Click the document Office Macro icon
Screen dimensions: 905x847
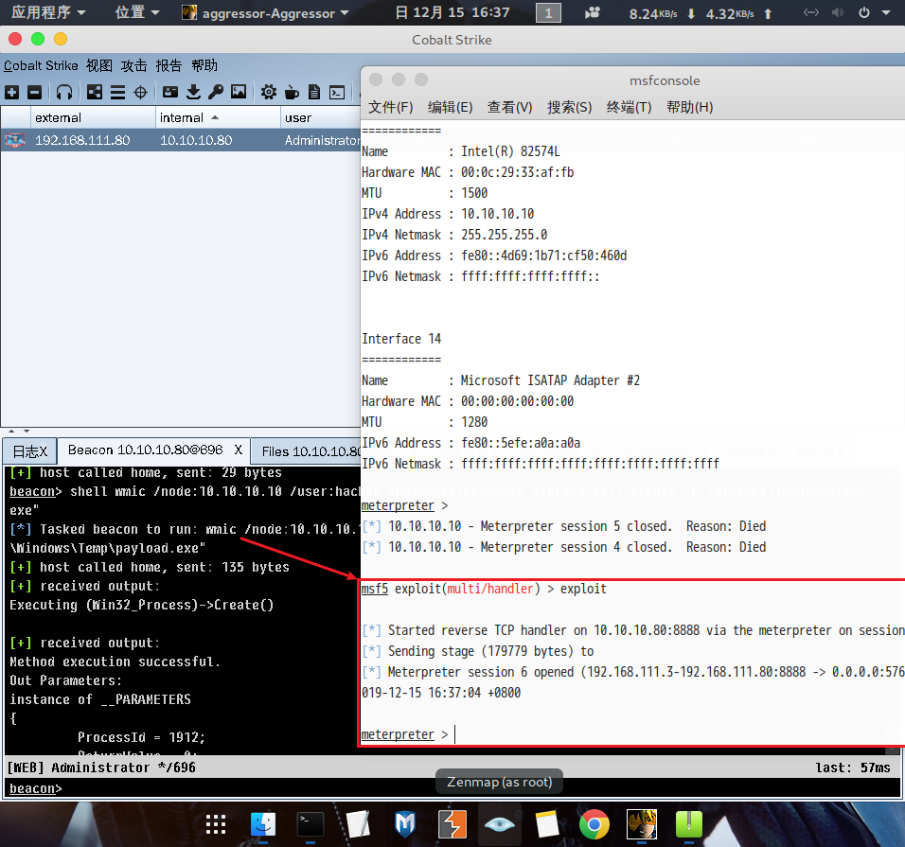(314, 92)
